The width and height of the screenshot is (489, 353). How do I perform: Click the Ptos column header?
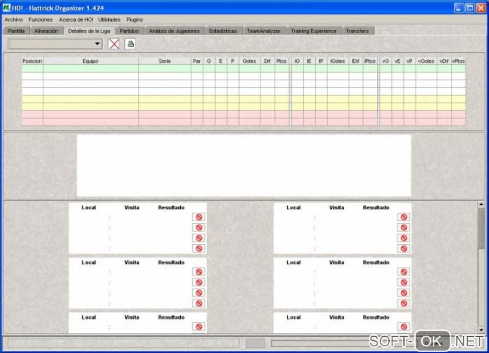click(281, 61)
